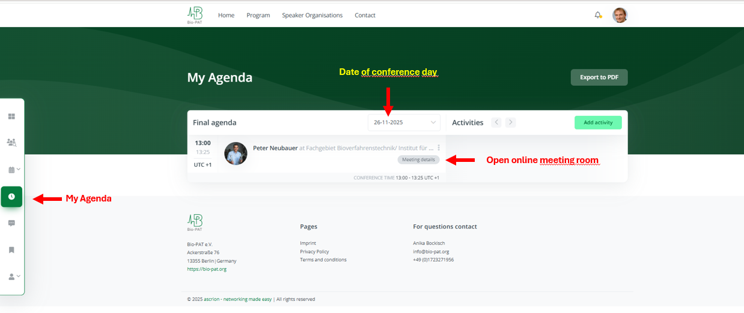Open the user avatar in top bar
The image size is (744, 313).
(620, 15)
